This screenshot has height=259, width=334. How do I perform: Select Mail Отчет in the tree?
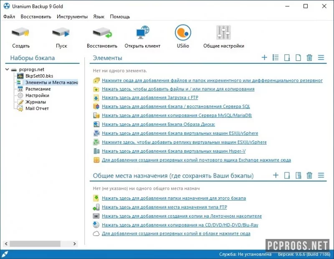tap(37, 108)
